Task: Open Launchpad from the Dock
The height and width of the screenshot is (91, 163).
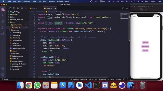Action: point(46,85)
